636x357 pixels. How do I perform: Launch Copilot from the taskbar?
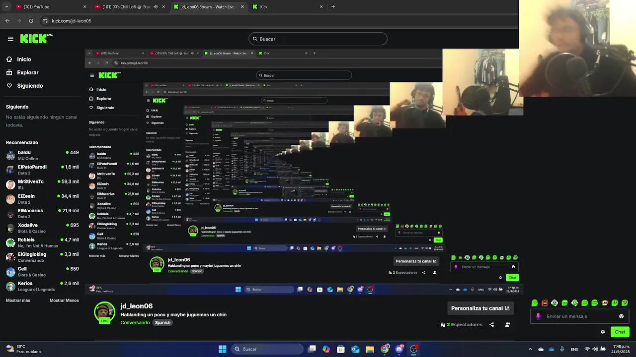click(x=326, y=349)
